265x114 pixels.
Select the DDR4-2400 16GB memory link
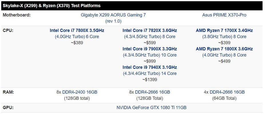80,92
